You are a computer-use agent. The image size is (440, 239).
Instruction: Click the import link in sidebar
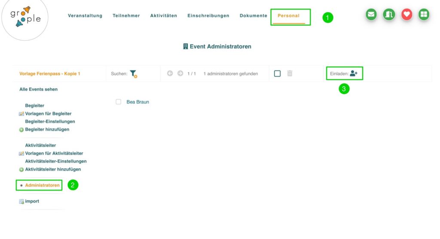coord(32,201)
